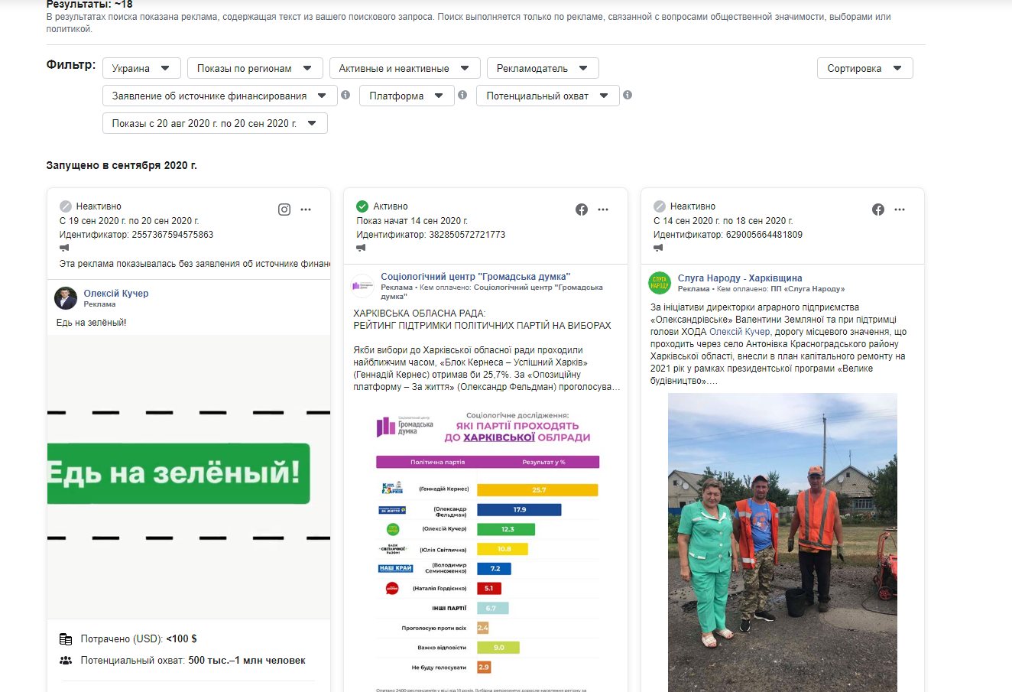The height and width of the screenshot is (692, 1012).
Task: Click Facebook icon on Громадська думка ad
Action: [582, 210]
